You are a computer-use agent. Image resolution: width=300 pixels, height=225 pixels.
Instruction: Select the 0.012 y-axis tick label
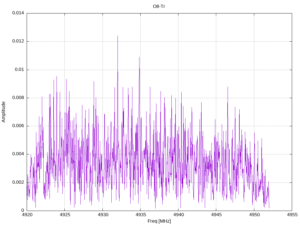click(18, 41)
